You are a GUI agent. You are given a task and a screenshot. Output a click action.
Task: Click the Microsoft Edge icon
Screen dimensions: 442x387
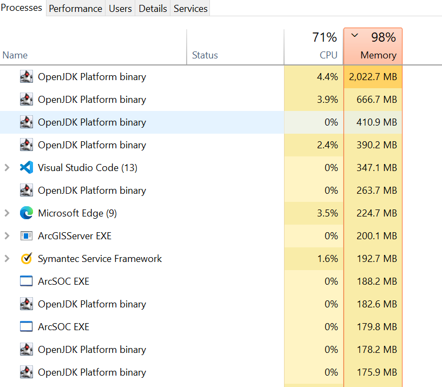[x=27, y=213]
